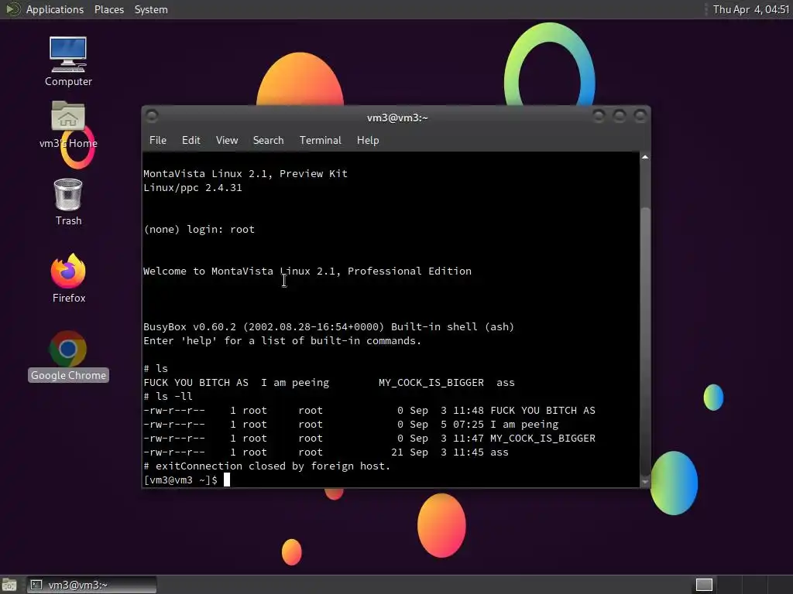The height and width of the screenshot is (594, 793).
Task: Click the file listing row with size 21
Action: pyautogui.click(x=326, y=452)
